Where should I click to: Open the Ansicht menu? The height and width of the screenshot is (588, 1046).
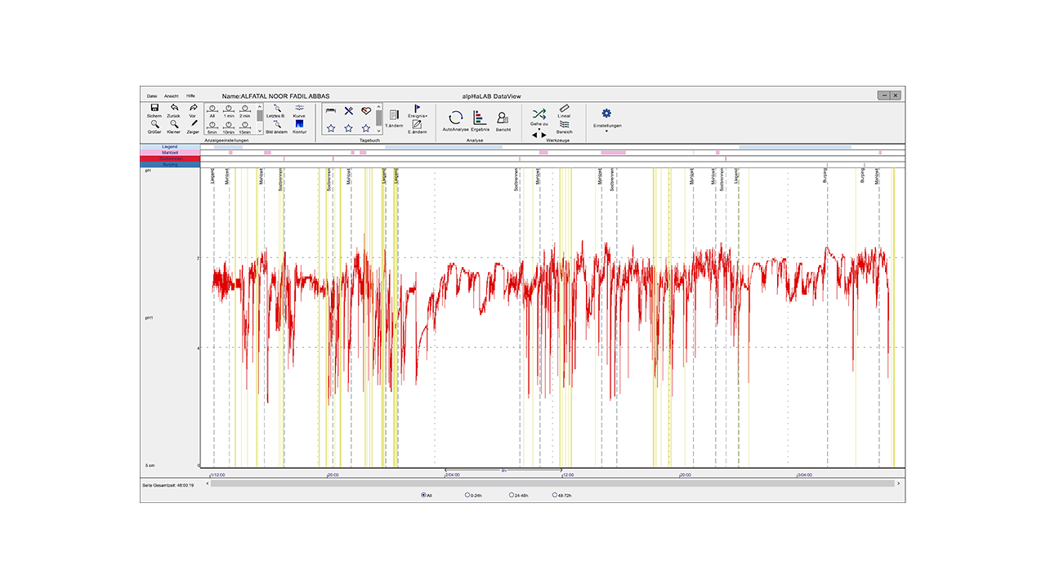(x=172, y=96)
